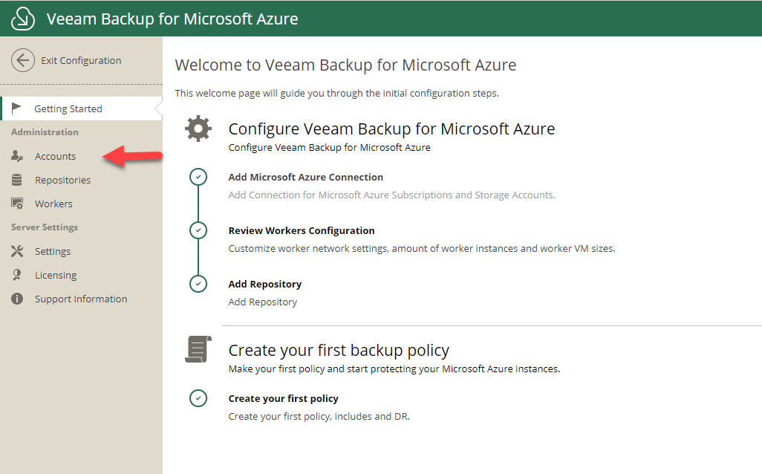This screenshot has height=474, width=762.
Task: Click 'Make your first policy and start protecting' text
Action: [x=394, y=369]
